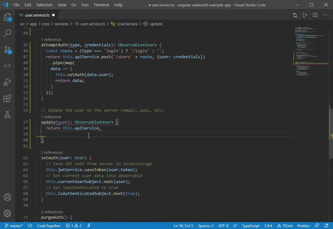Click the TSLint warning status item
Viewport: 333px width, 229px height.
(x=285, y=226)
